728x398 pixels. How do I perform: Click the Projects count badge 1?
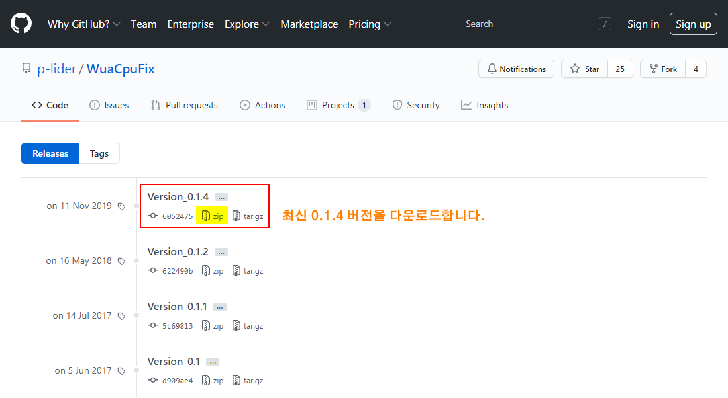coord(364,105)
